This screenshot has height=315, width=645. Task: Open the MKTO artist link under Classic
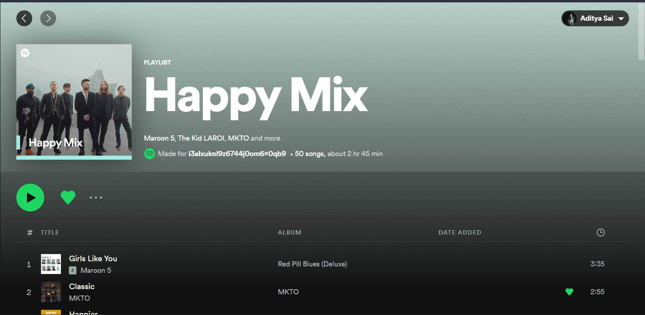pyautogui.click(x=80, y=298)
